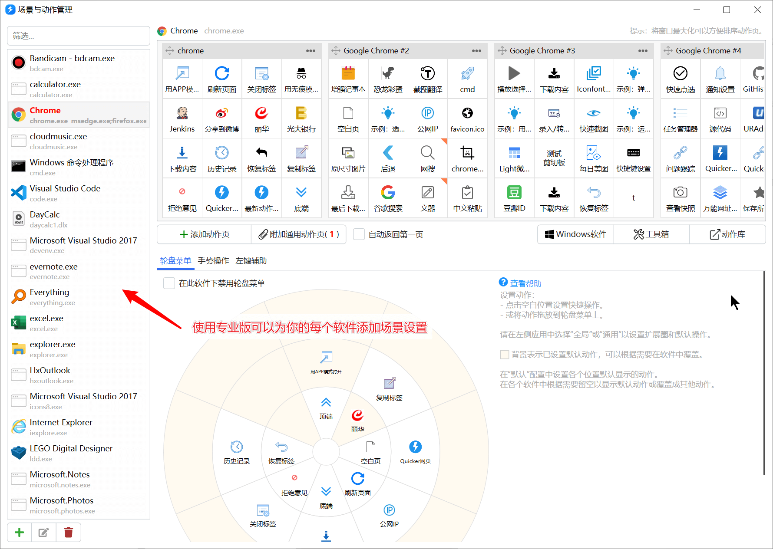773x549 pixels.
Task: Select cloudmusic.exe in the app list
Action: point(79,141)
